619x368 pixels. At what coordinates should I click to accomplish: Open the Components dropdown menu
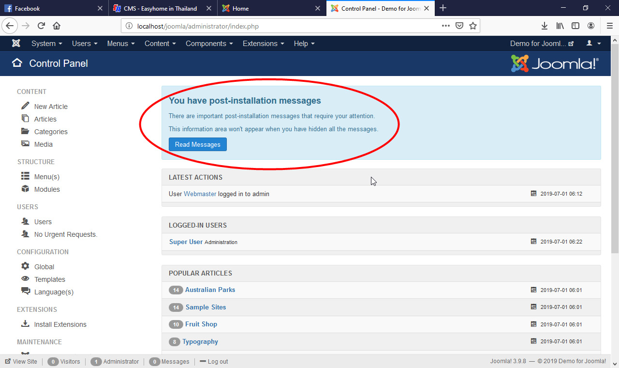pyautogui.click(x=209, y=44)
